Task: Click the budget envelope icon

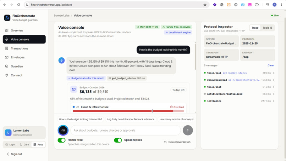Action: tap(74, 89)
